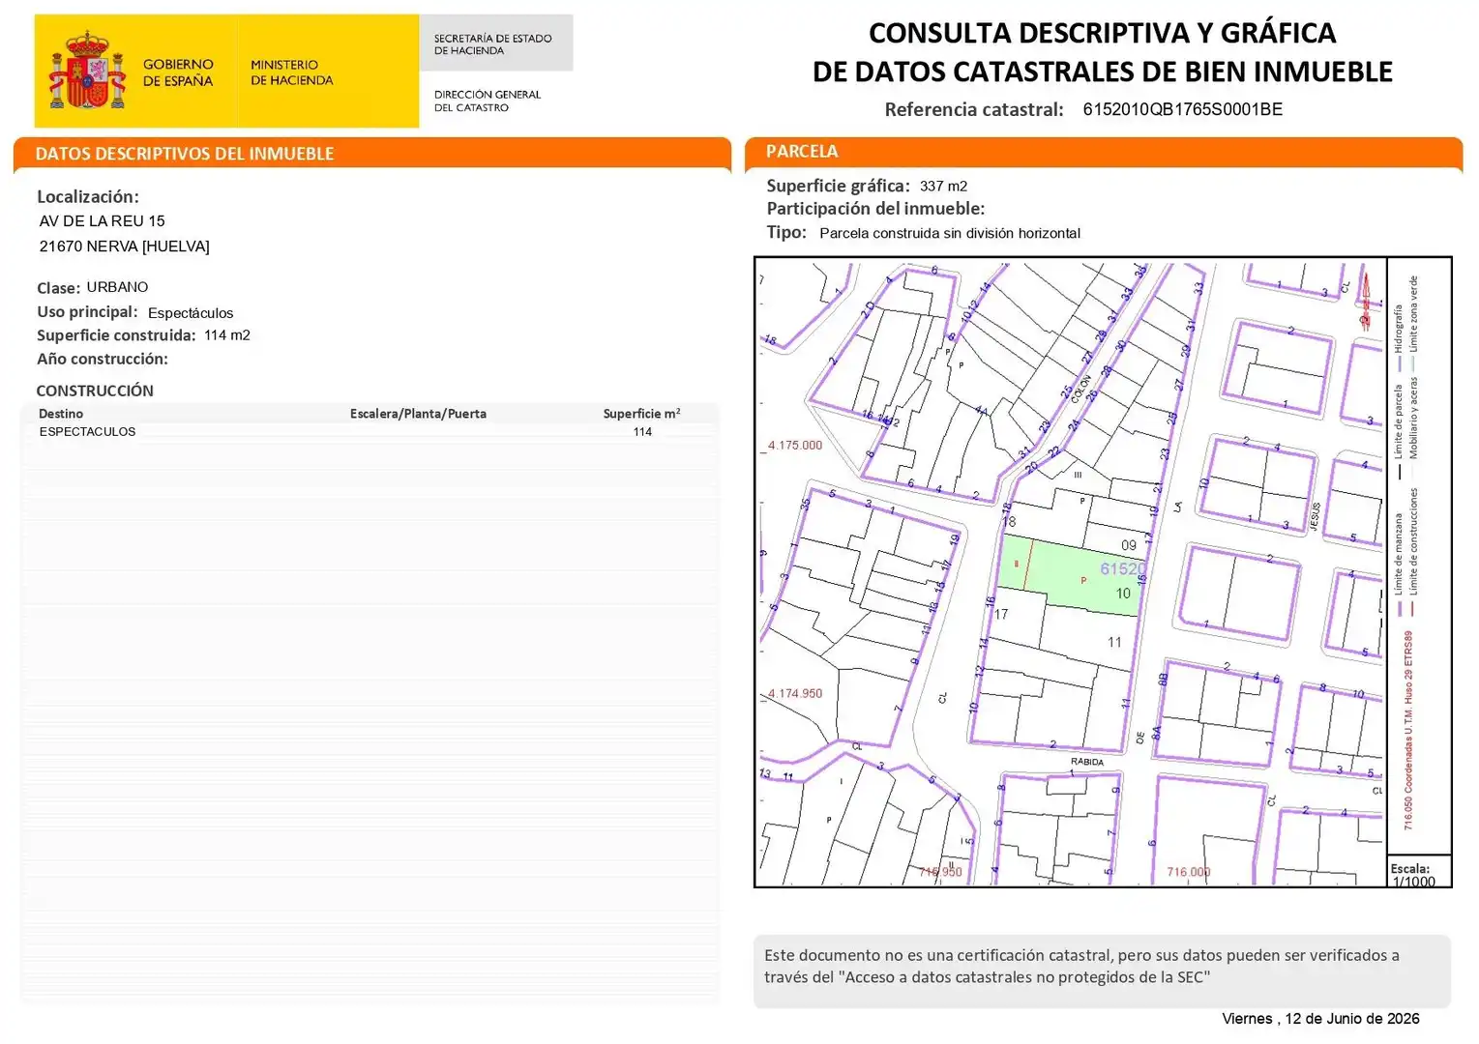Click the Escalera/Planta/Puerta column header

coord(418,414)
